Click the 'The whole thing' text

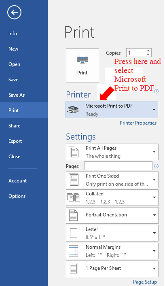(x=103, y=156)
